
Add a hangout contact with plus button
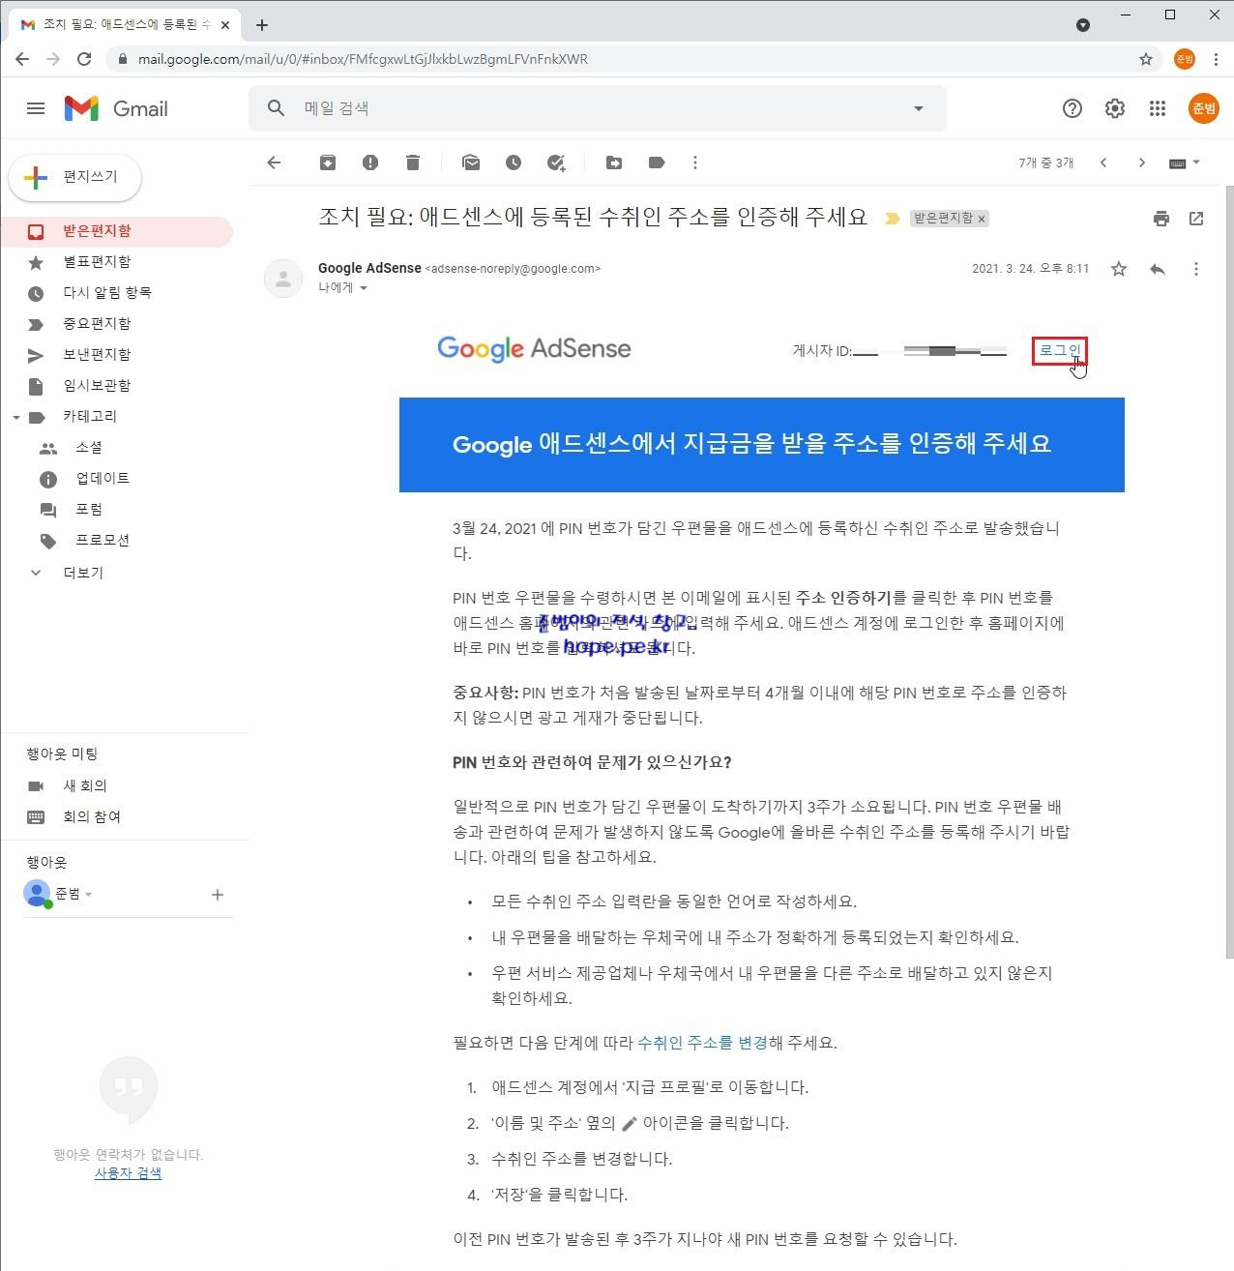(x=218, y=895)
